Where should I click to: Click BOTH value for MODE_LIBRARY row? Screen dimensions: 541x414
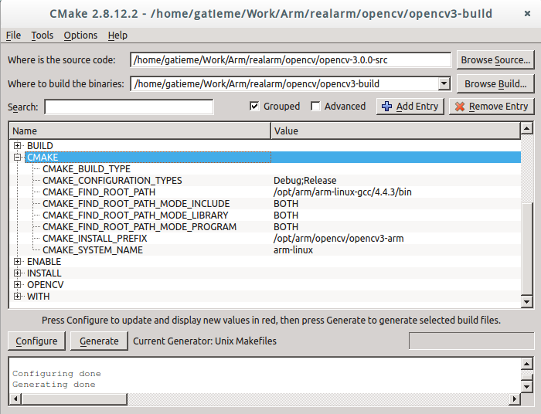pos(286,215)
